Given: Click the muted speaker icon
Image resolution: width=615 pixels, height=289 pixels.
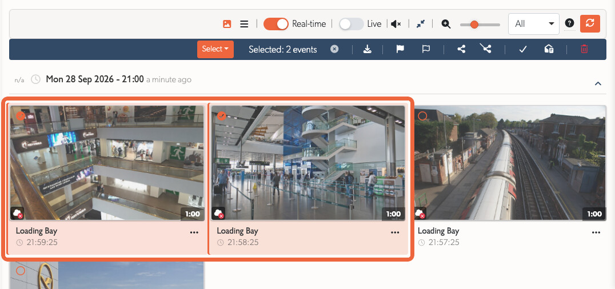Looking at the screenshot, I should (396, 24).
